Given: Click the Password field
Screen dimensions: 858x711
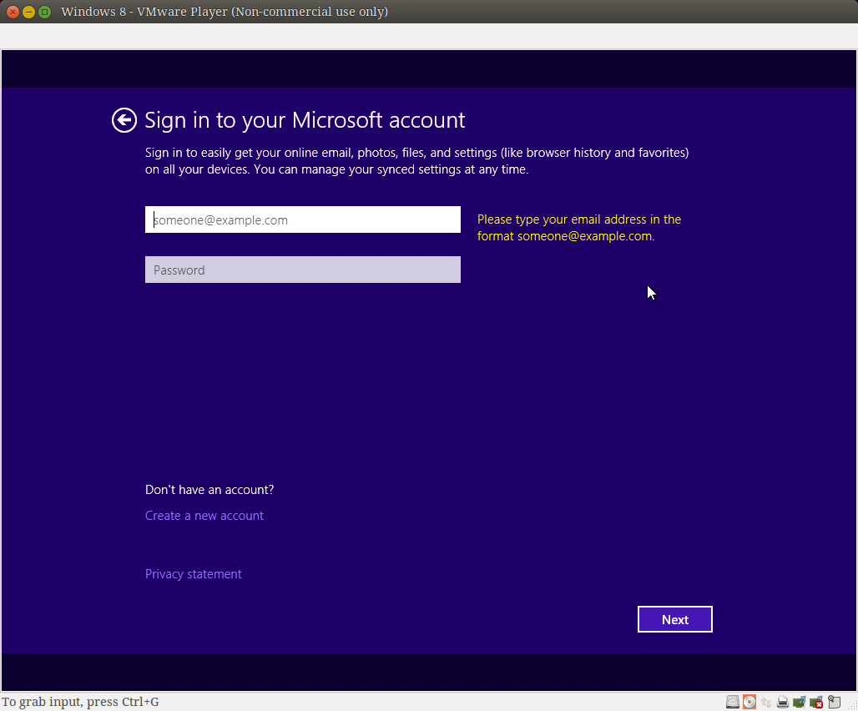Looking at the screenshot, I should 303,270.
